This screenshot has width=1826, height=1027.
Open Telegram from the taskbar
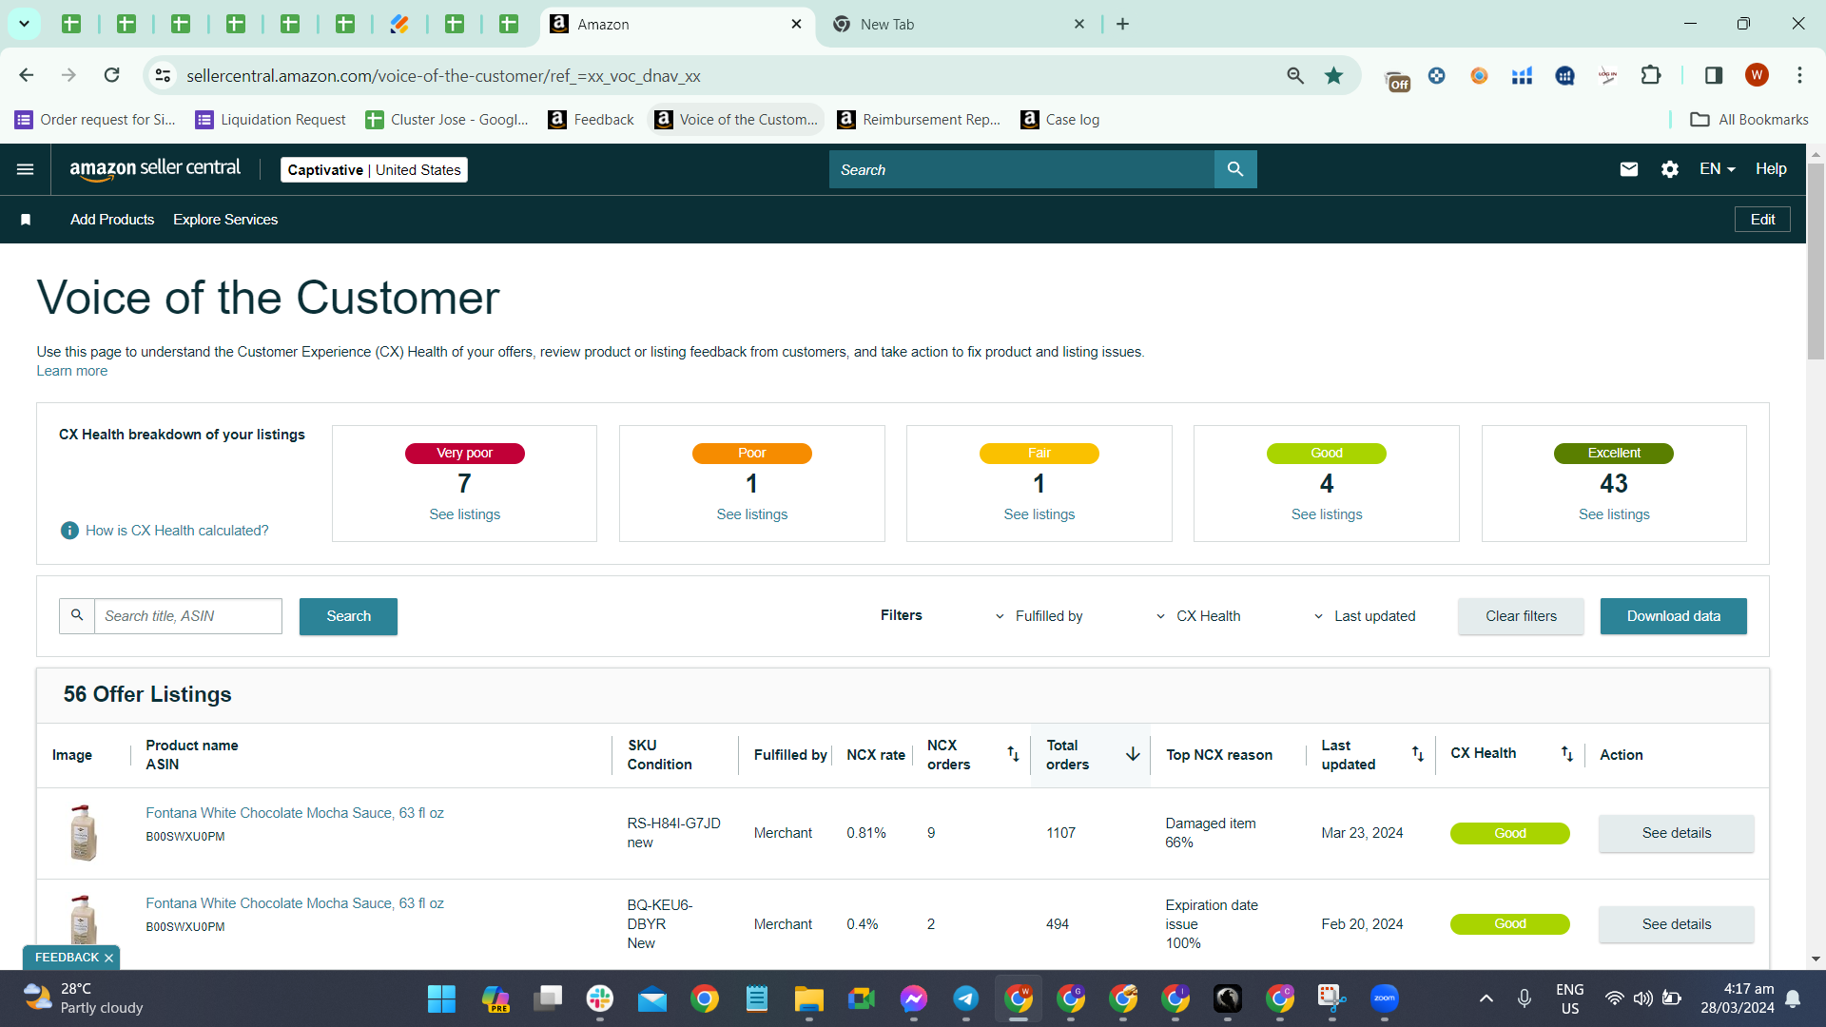pos(966,998)
